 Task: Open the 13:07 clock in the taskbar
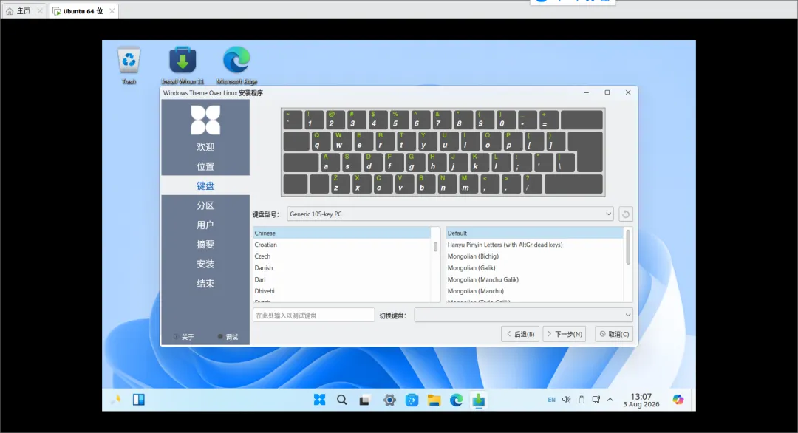pyautogui.click(x=641, y=400)
